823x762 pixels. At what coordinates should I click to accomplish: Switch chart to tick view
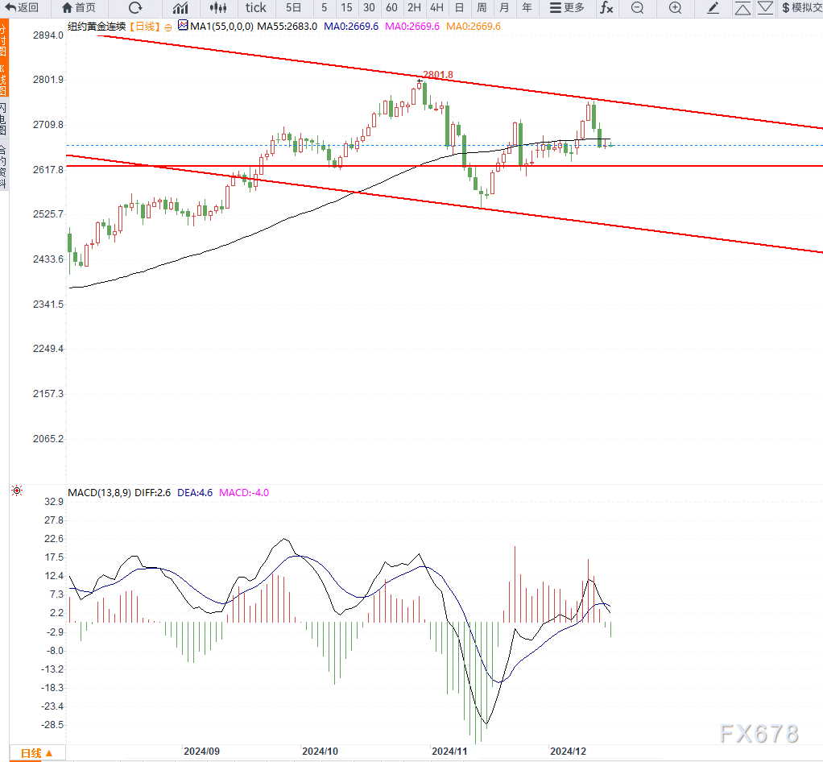click(x=255, y=8)
